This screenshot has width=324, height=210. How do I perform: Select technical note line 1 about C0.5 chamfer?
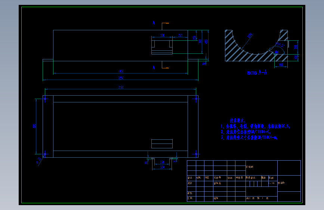(255, 126)
